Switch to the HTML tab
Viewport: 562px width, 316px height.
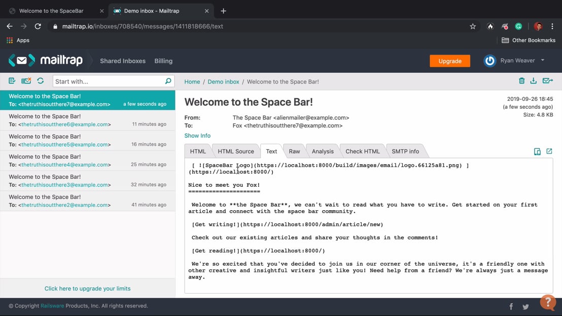tap(198, 151)
